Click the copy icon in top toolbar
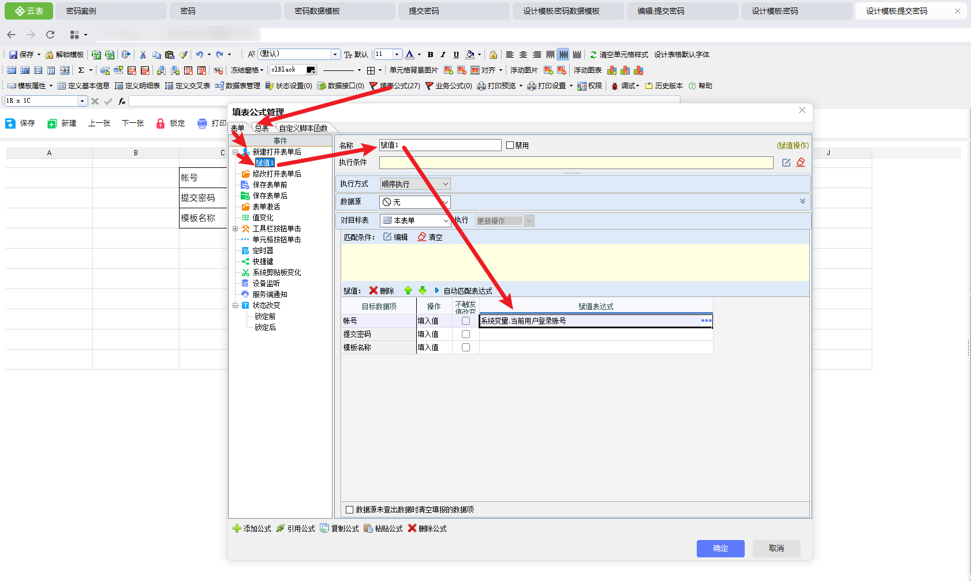Screen dimensions: 971x581 pos(156,55)
